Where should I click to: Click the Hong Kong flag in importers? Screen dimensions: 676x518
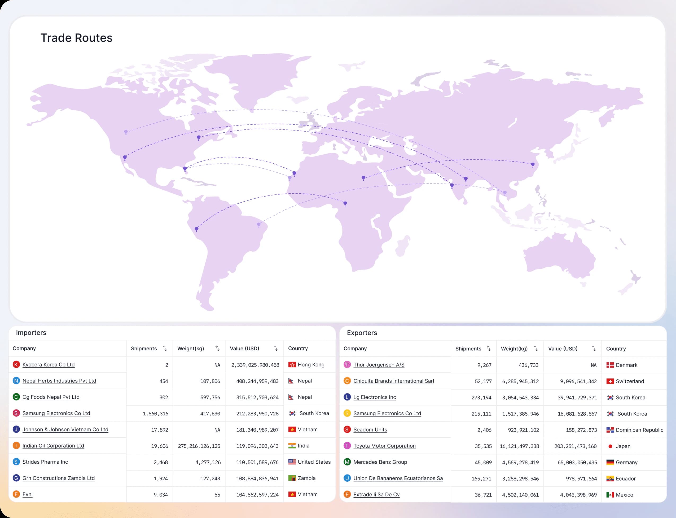(292, 364)
